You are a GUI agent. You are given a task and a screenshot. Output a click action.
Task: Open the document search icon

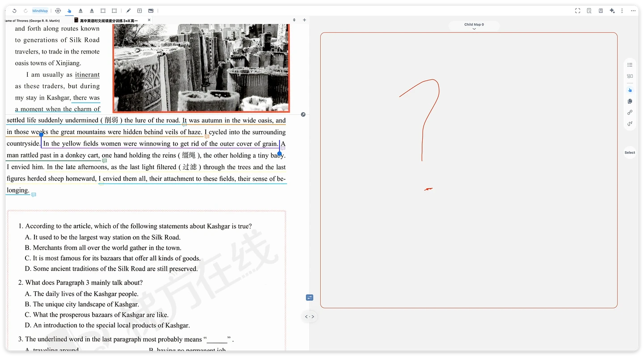589,11
